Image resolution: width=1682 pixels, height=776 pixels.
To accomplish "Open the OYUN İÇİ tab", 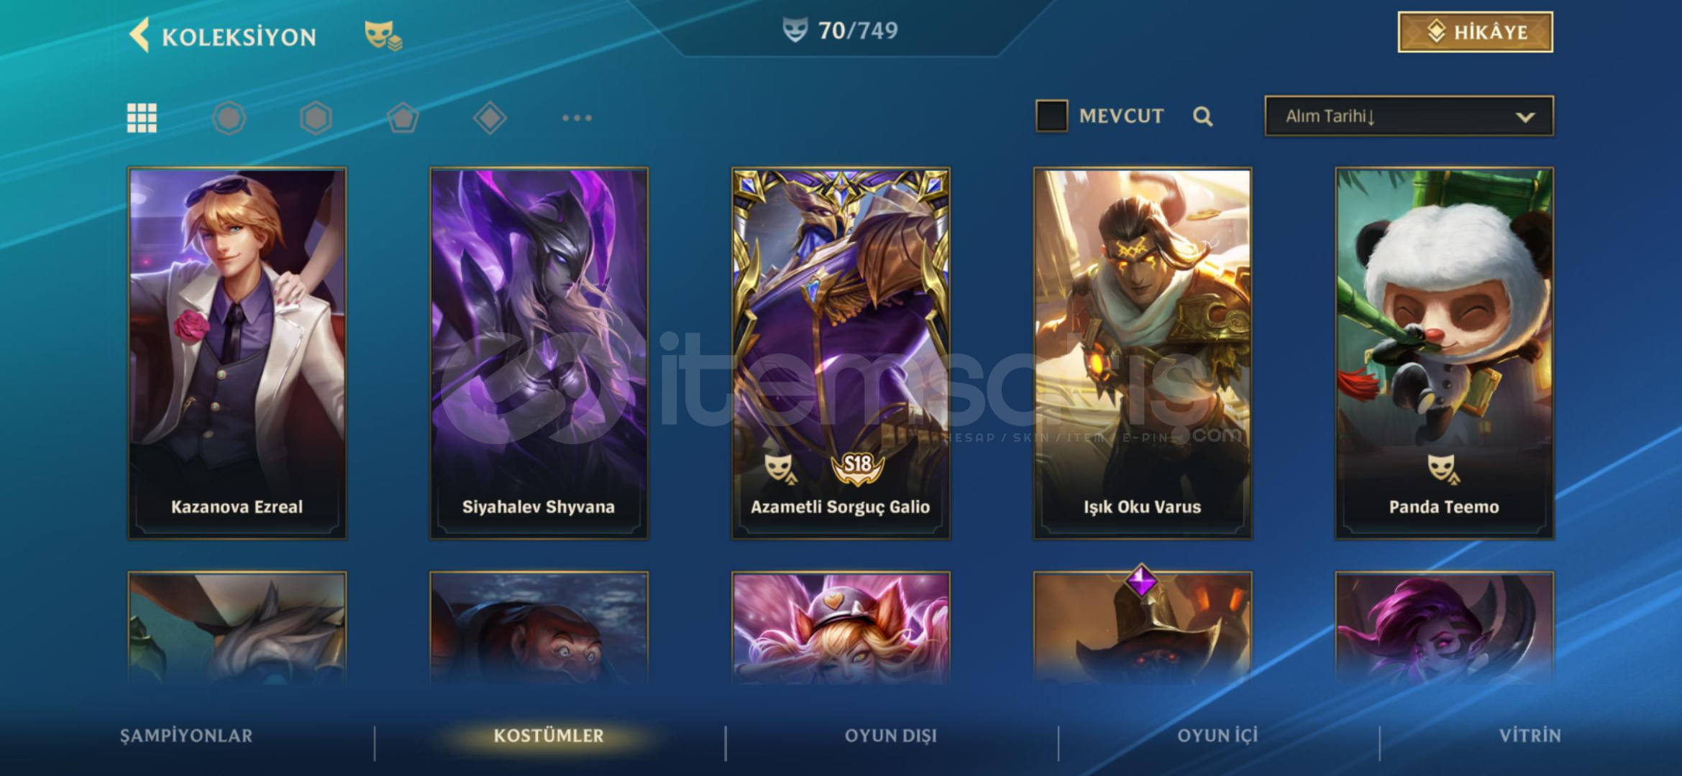I will click(x=1217, y=736).
